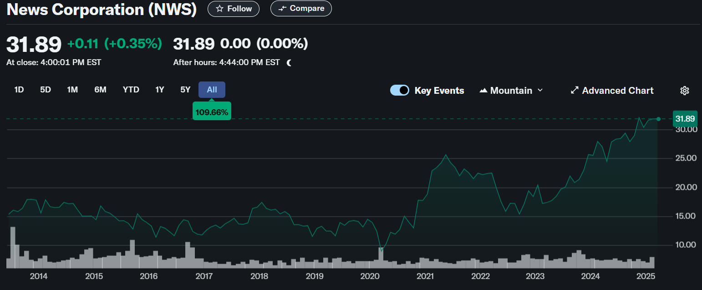The width and height of the screenshot is (702, 290).
Task: Open chart settings gear icon
Action: pos(684,91)
